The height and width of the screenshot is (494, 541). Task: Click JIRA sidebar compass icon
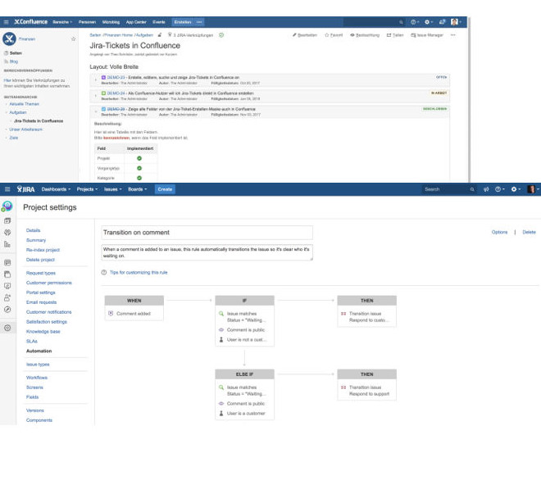(x=7, y=310)
